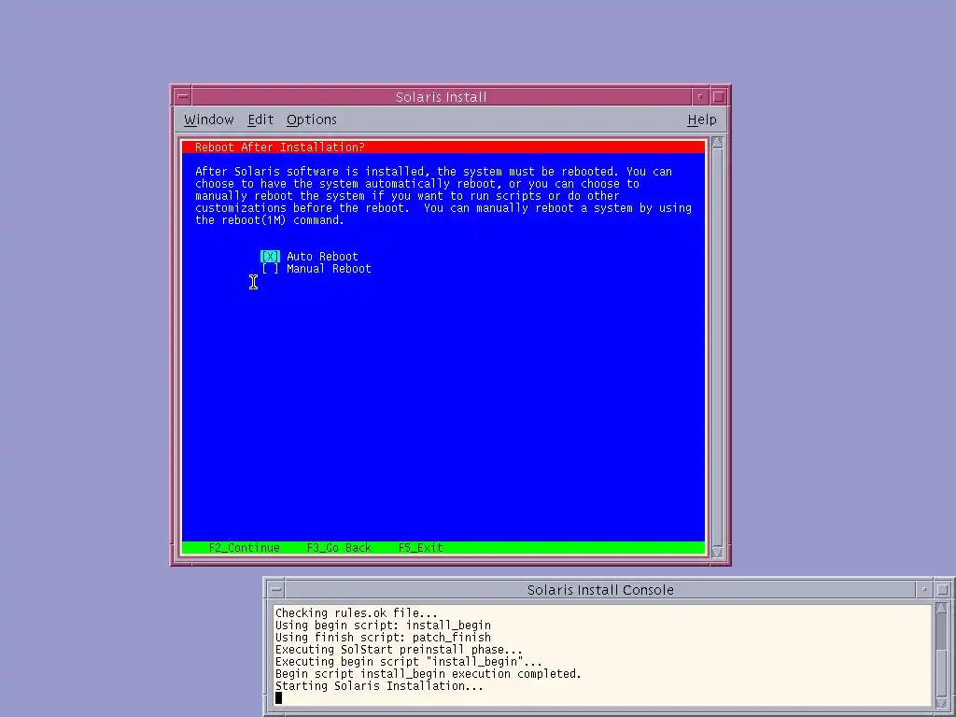
Task: Click 'Executing SolStart preinstall phase...' line
Action: (399, 650)
